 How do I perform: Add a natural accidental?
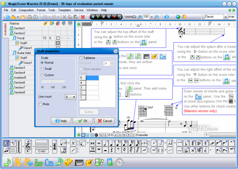pos(205,143)
